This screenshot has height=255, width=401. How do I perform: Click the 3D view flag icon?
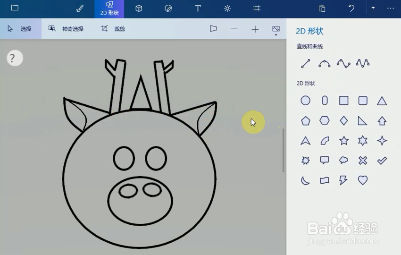pos(213,29)
